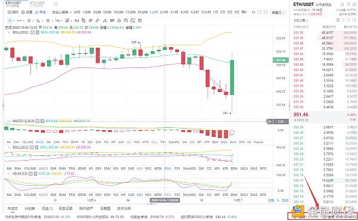Click the 351.50 ask price row
Viewport: 358px width, 221px height.
pos(325,33)
